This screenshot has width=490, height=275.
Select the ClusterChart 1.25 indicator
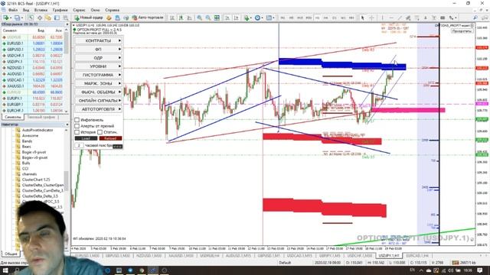tap(36, 180)
